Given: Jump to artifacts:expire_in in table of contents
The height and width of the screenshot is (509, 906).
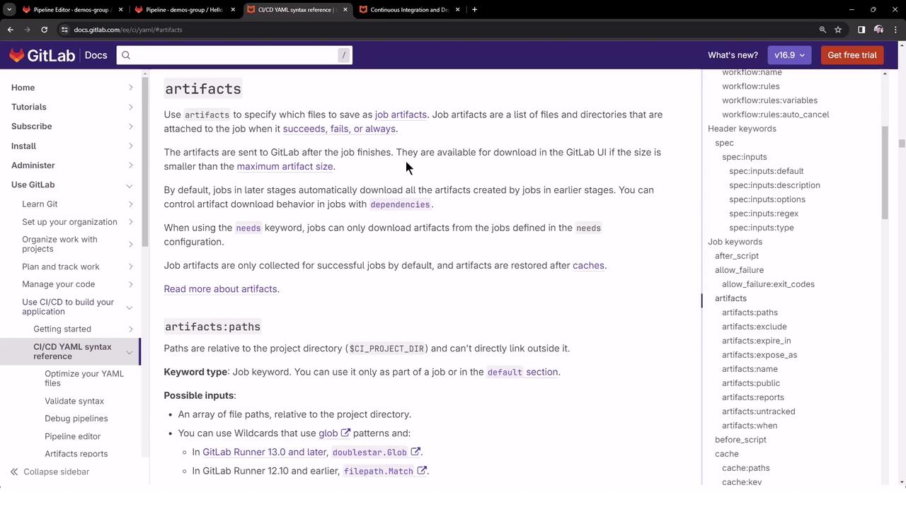Looking at the screenshot, I should click(757, 341).
